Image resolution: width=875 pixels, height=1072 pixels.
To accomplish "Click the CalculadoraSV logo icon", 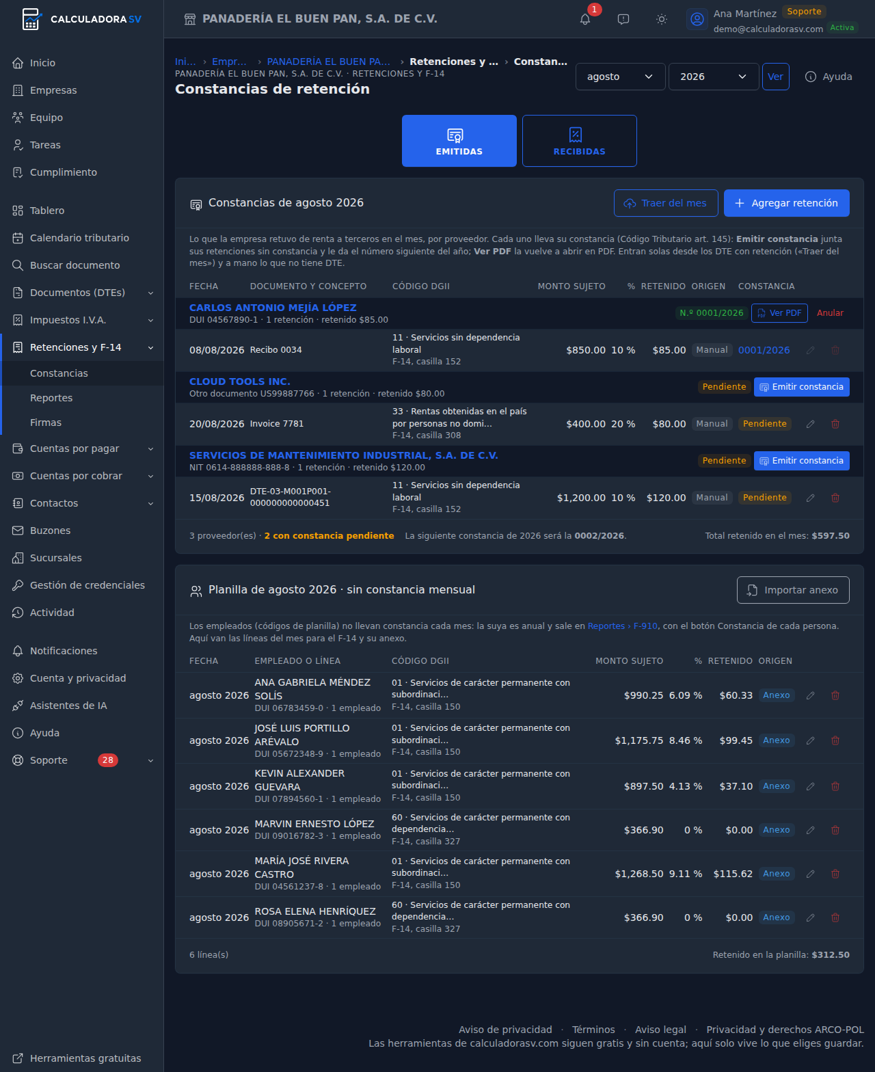I will pyautogui.click(x=31, y=19).
